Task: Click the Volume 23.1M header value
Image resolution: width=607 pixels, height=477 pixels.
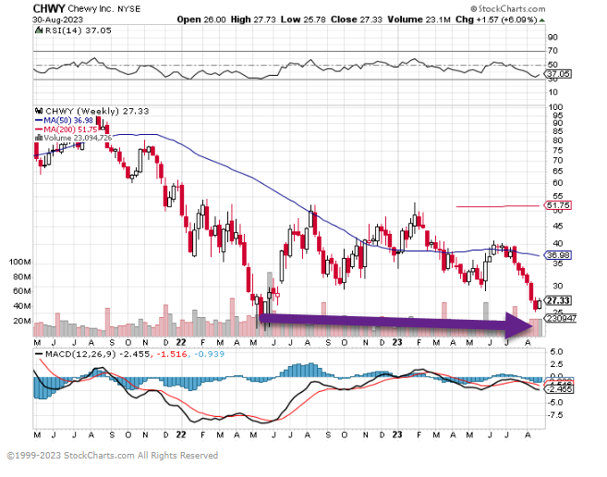Action: click(x=419, y=19)
